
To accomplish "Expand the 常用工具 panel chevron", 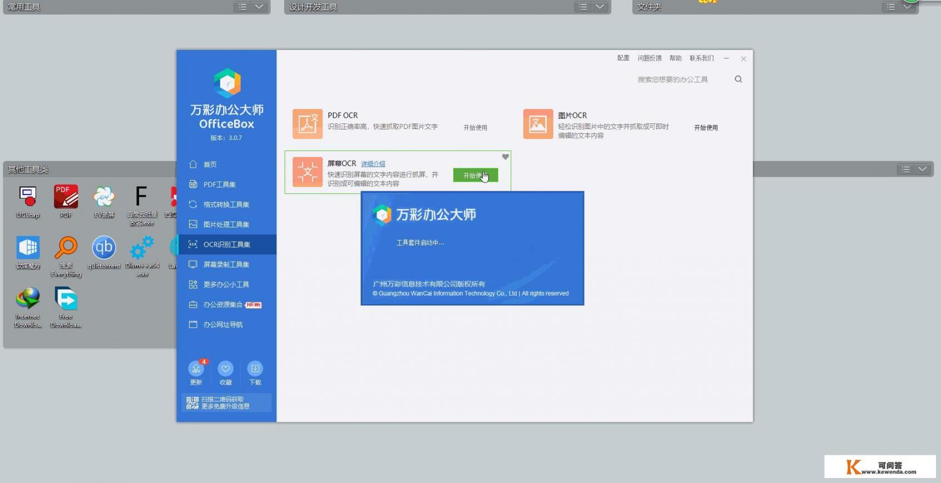I will 259,7.
